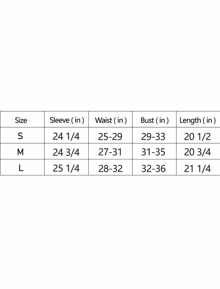
Task: Click the 20 1/2 length value
Action: tap(197, 136)
